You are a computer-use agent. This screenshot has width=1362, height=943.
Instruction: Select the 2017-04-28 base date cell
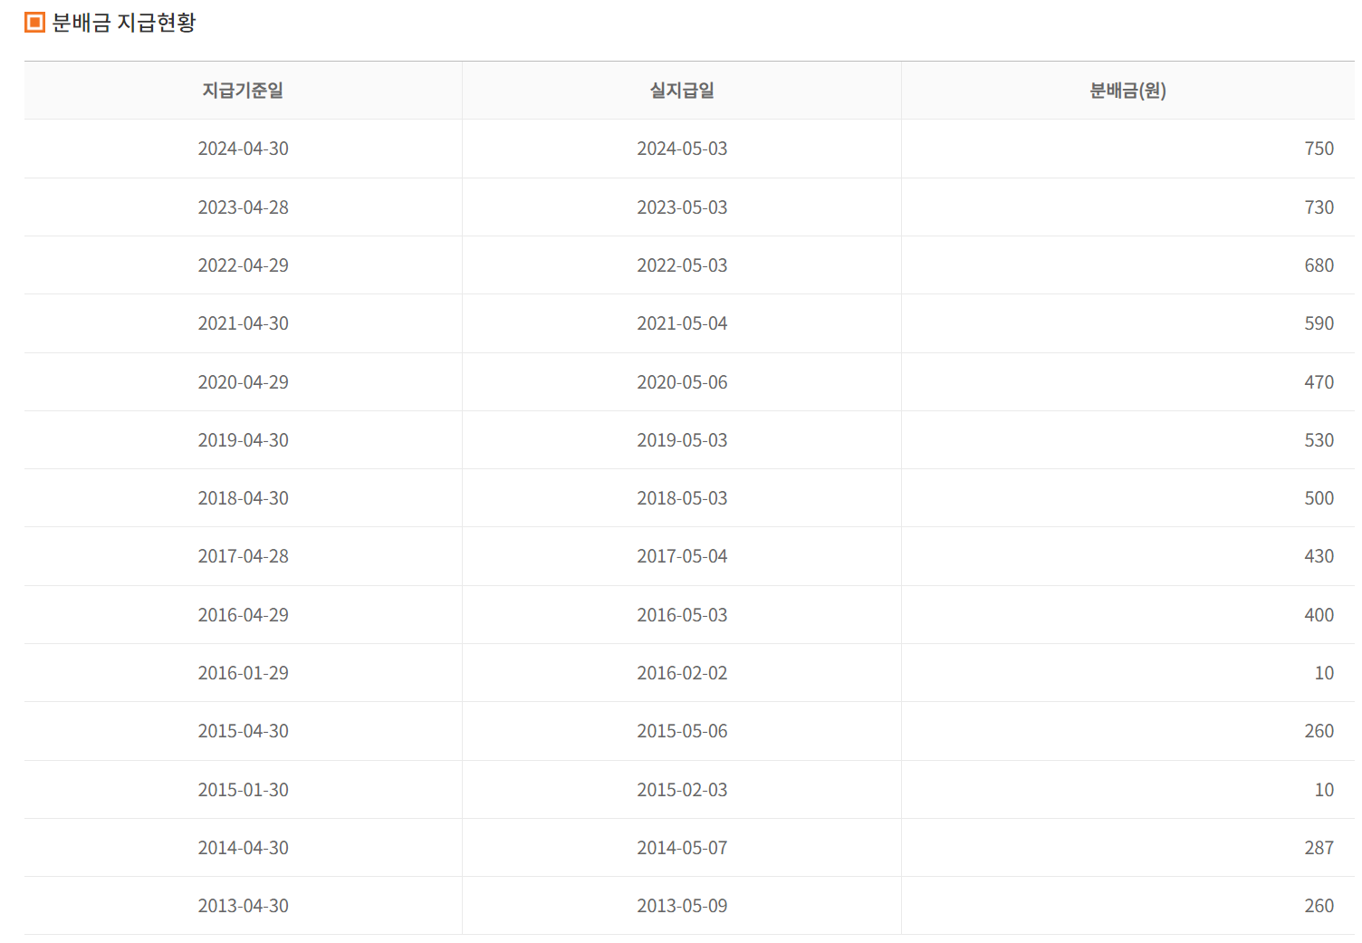pyautogui.click(x=244, y=556)
